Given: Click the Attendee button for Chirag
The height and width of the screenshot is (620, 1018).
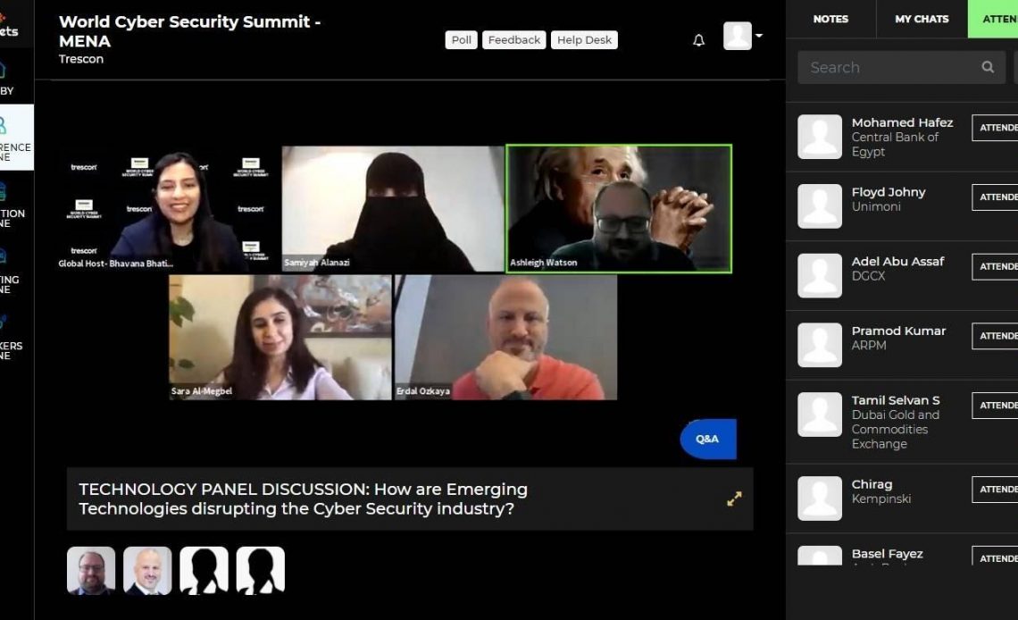Looking at the screenshot, I should point(995,489).
